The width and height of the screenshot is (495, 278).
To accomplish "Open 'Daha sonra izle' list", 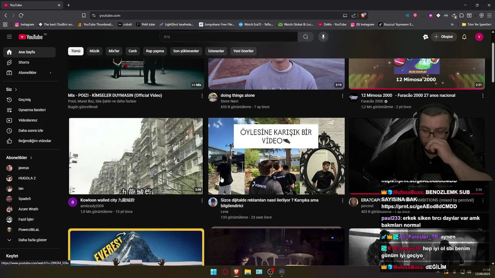I will pos(29,131).
